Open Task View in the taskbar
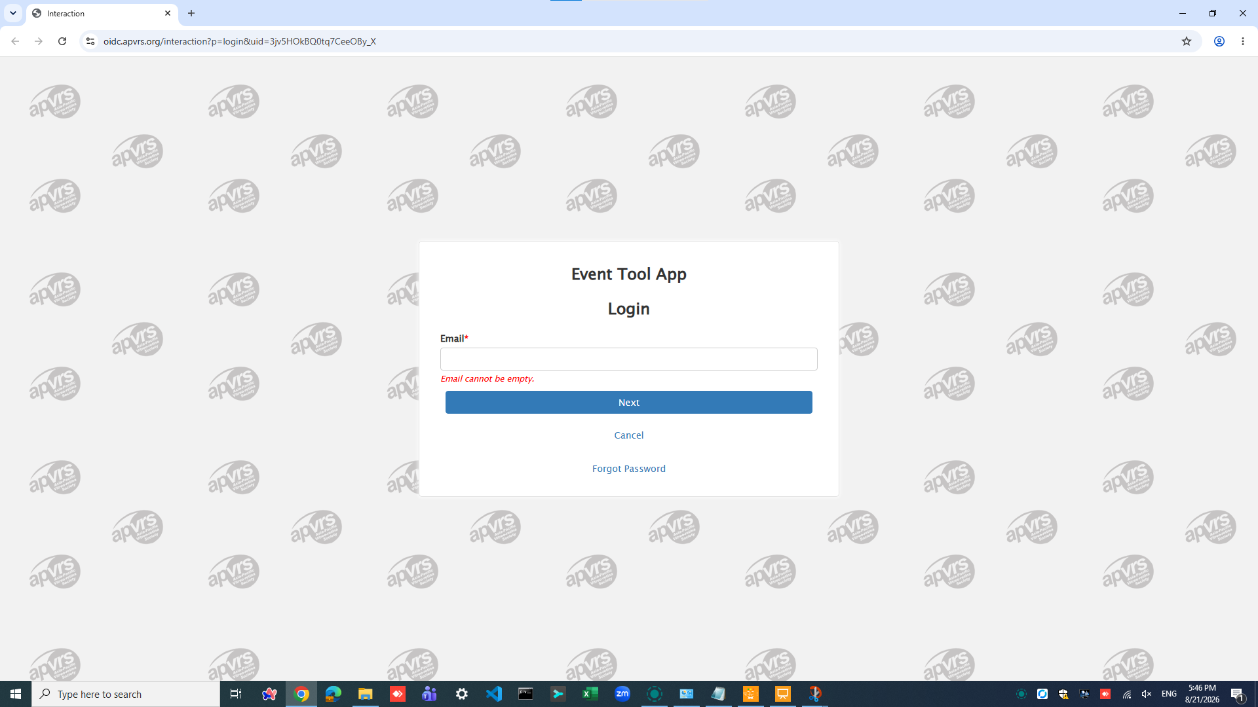The width and height of the screenshot is (1258, 707). tap(236, 694)
